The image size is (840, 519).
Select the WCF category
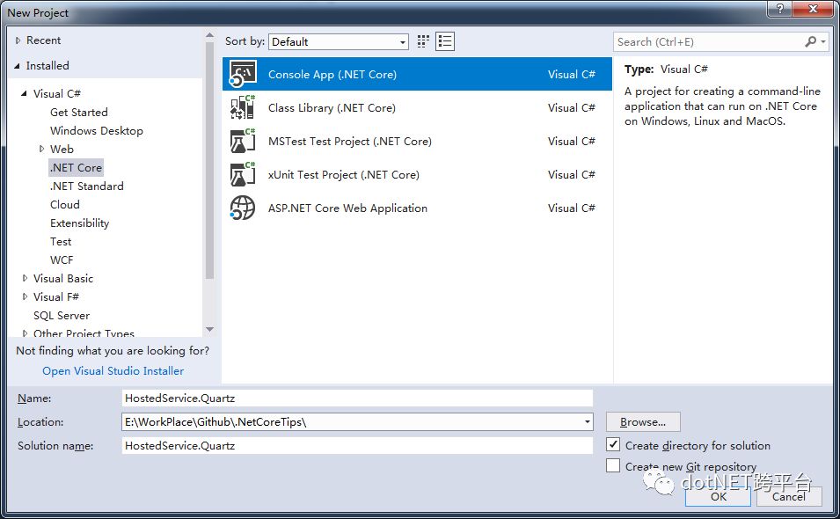[x=62, y=259]
